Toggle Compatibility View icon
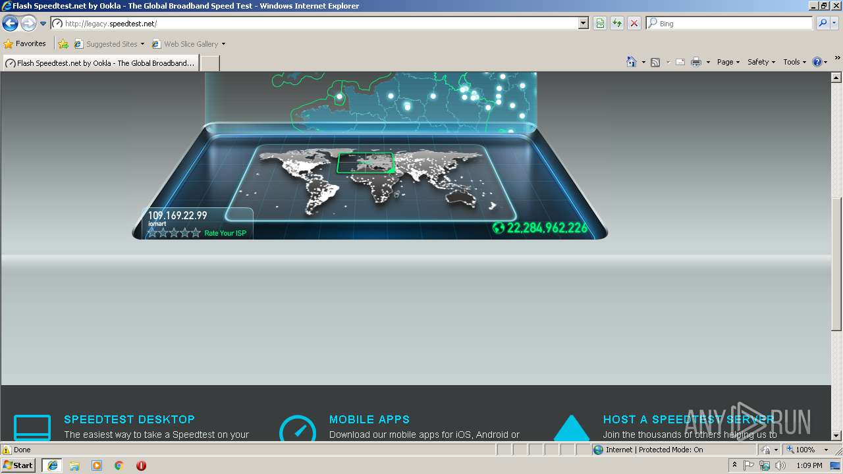Screen dimensions: 843x474 click(600, 23)
